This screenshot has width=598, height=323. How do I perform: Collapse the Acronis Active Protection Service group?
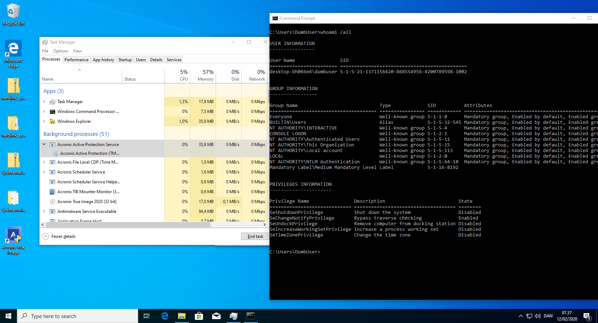tap(44, 144)
